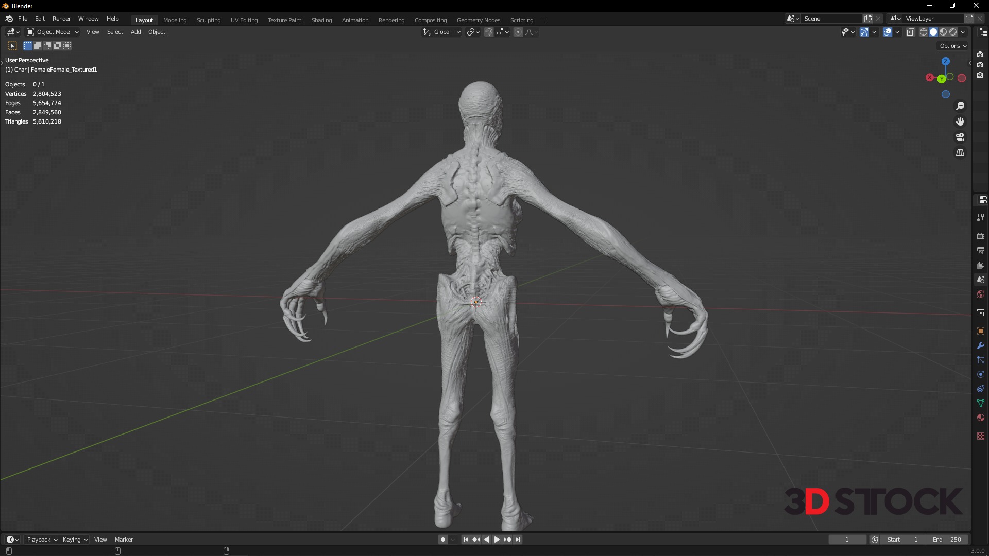Toggle the camera view icon
The image size is (989, 556).
960,137
